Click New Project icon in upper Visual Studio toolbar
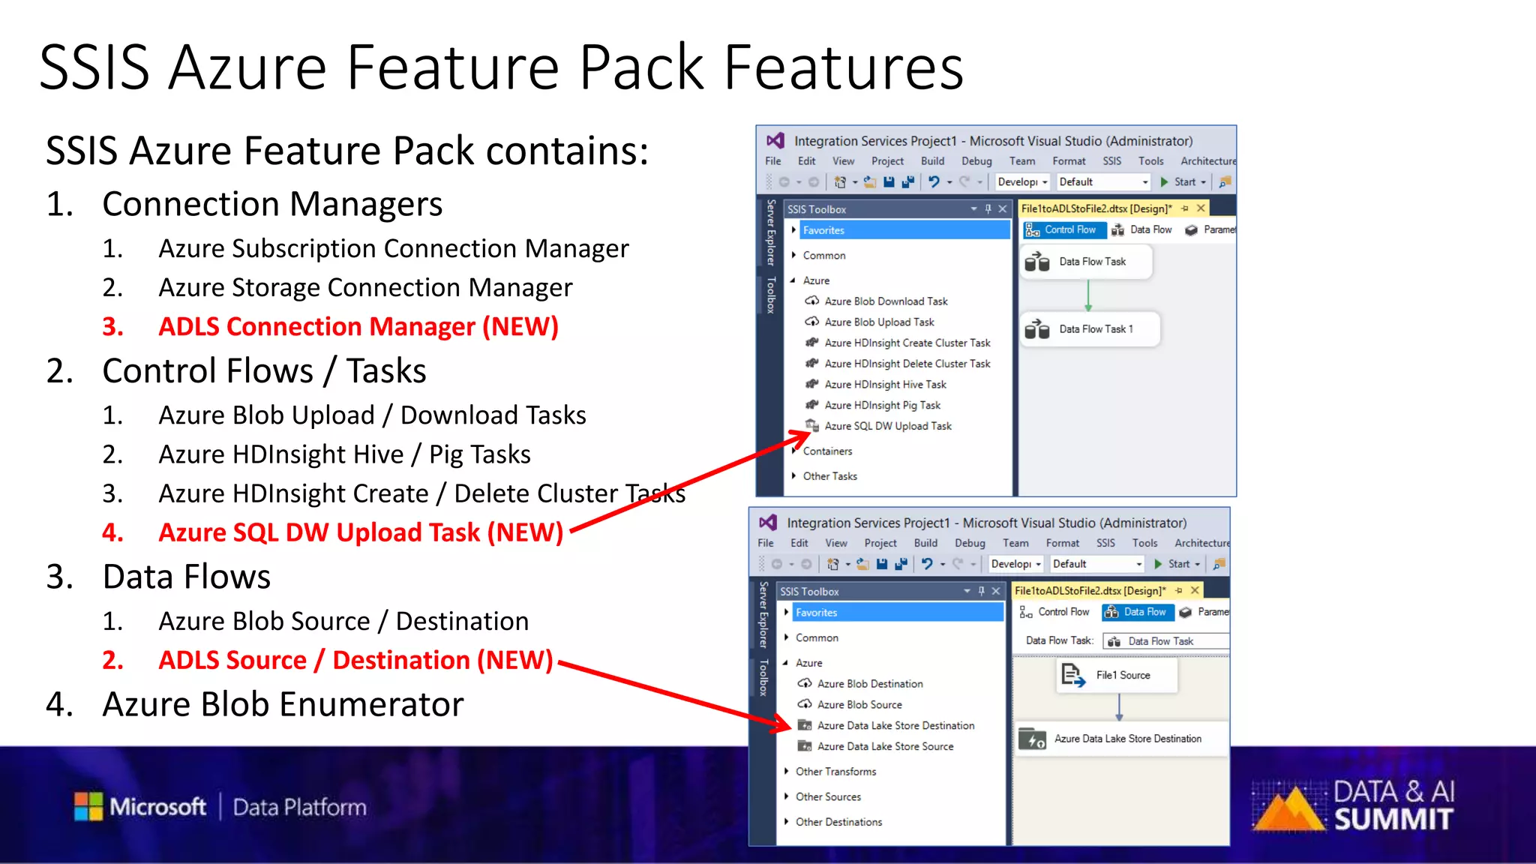This screenshot has height=864, width=1536. pyautogui.click(x=840, y=182)
